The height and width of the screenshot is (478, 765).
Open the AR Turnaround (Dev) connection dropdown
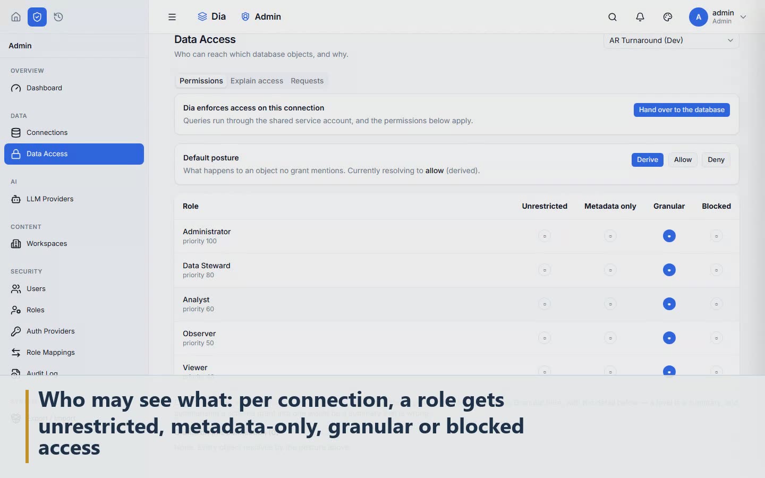[671, 40]
